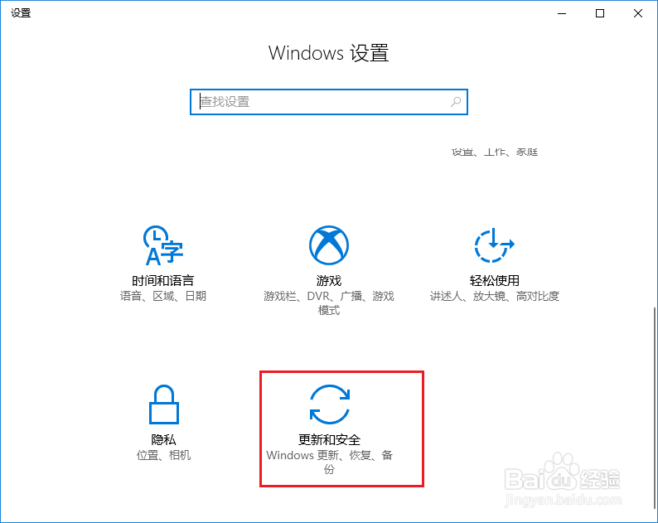Minimize the 设置 window
The width and height of the screenshot is (658, 523).
[562, 13]
